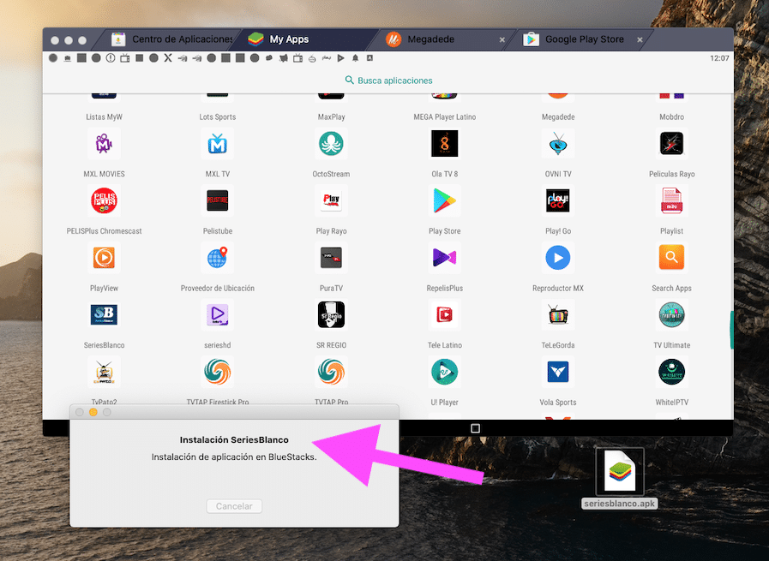Click the Cancelar button in install dialog
Image resolution: width=769 pixels, height=561 pixels.
coord(234,506)
